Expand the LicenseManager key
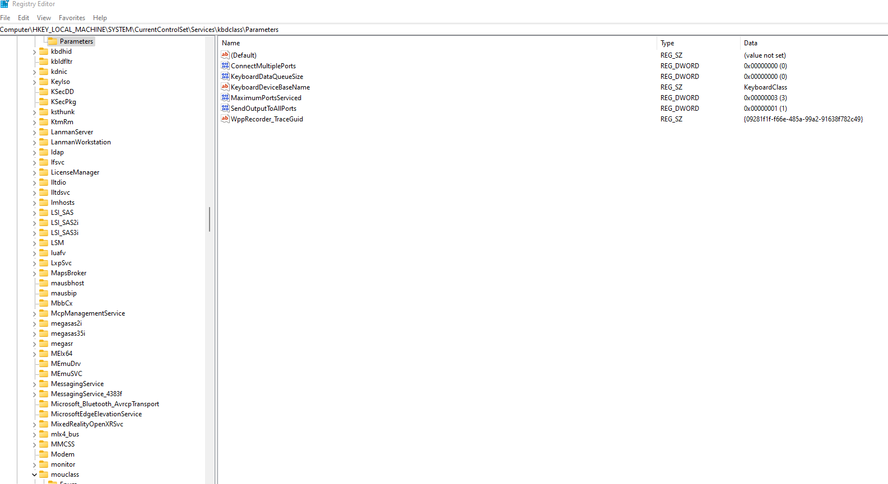 tap(34, 173)
